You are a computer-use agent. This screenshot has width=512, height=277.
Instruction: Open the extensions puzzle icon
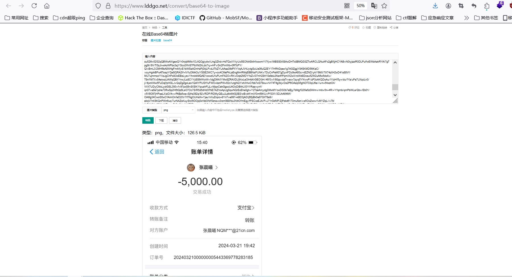point(487,6)
